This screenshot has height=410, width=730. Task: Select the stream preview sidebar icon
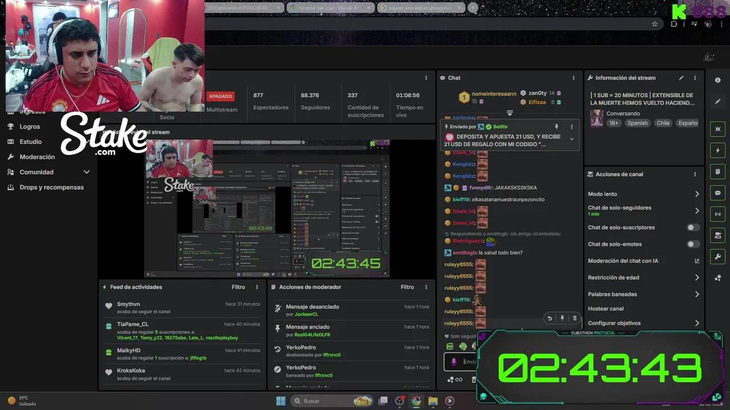click(717, 129)
